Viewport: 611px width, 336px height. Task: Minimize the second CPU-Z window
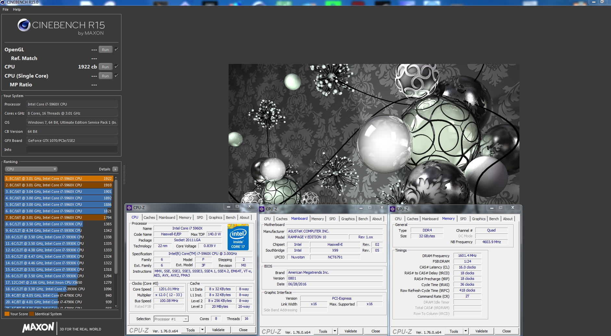[361, 208]
